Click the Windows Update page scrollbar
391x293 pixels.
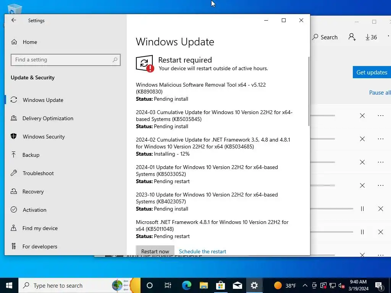(309, 91)
